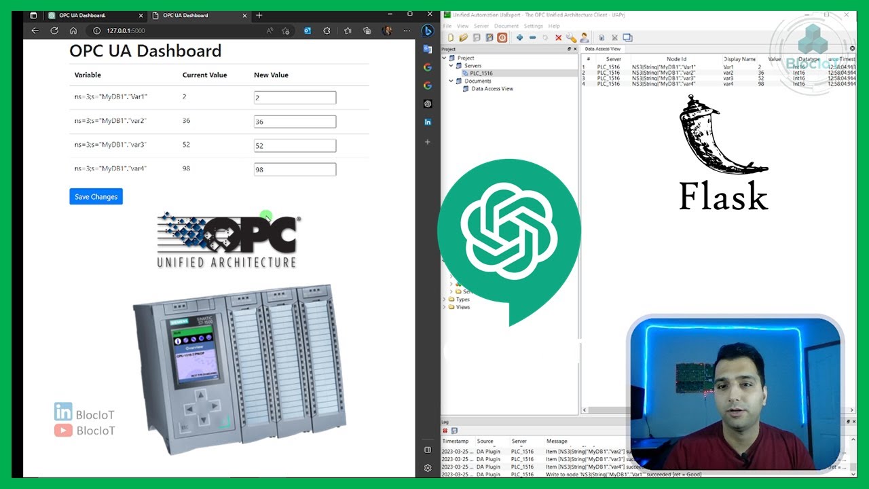Open UaExpert Settings menu
The width and height of the screenshot is (869, 489).
[x=533, y=26]
